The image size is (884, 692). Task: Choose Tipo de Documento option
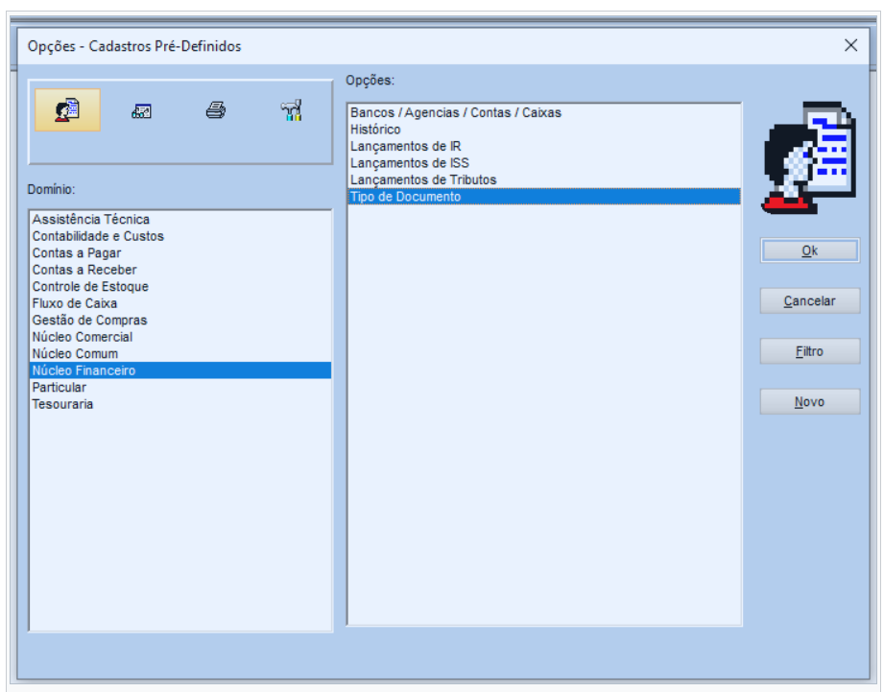(x=544, y=197)
